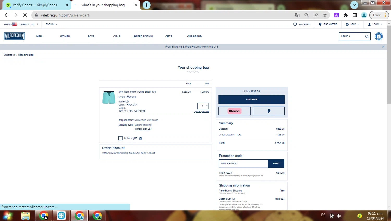Click Find a Store pin icon
The height and width of the screenshot is (221, 391).
[320, 24]
